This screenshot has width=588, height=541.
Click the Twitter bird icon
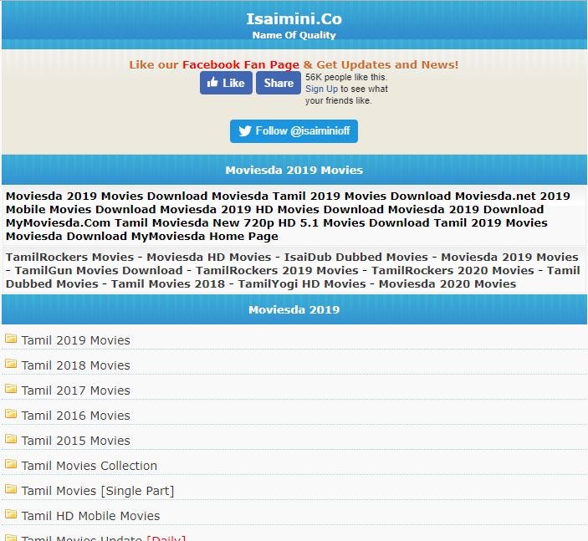(245, 130)
